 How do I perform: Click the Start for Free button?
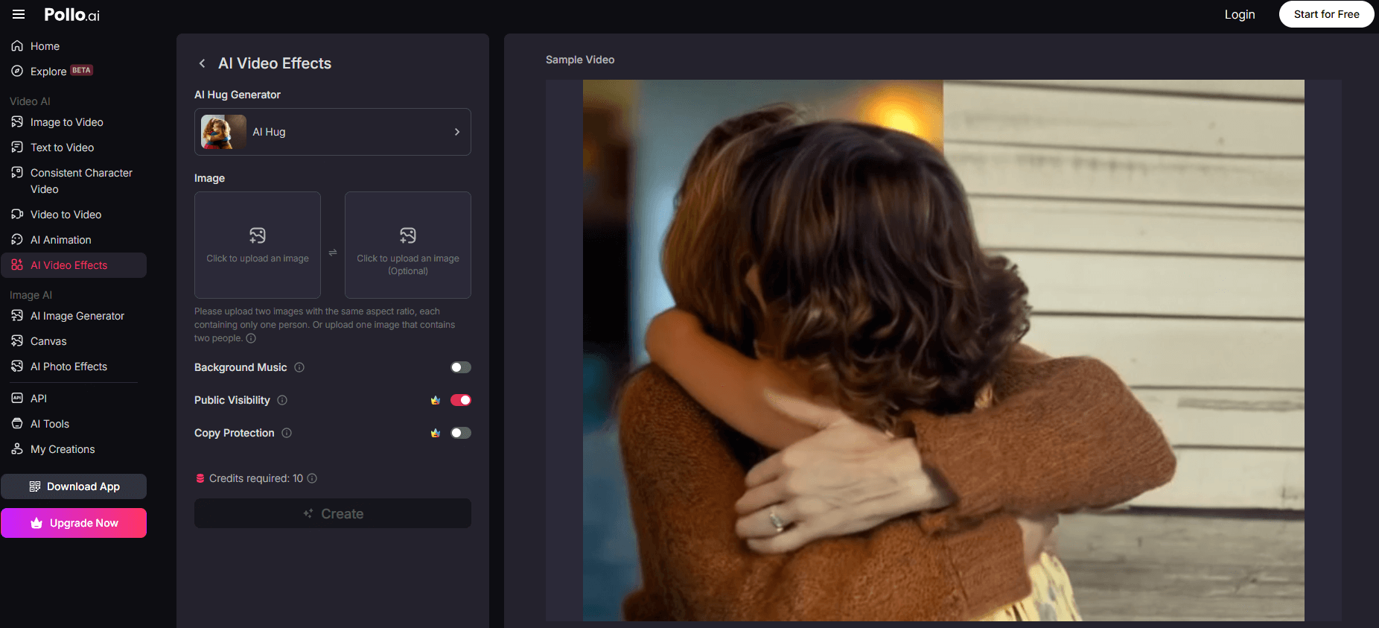click(x=1326, y=14)
